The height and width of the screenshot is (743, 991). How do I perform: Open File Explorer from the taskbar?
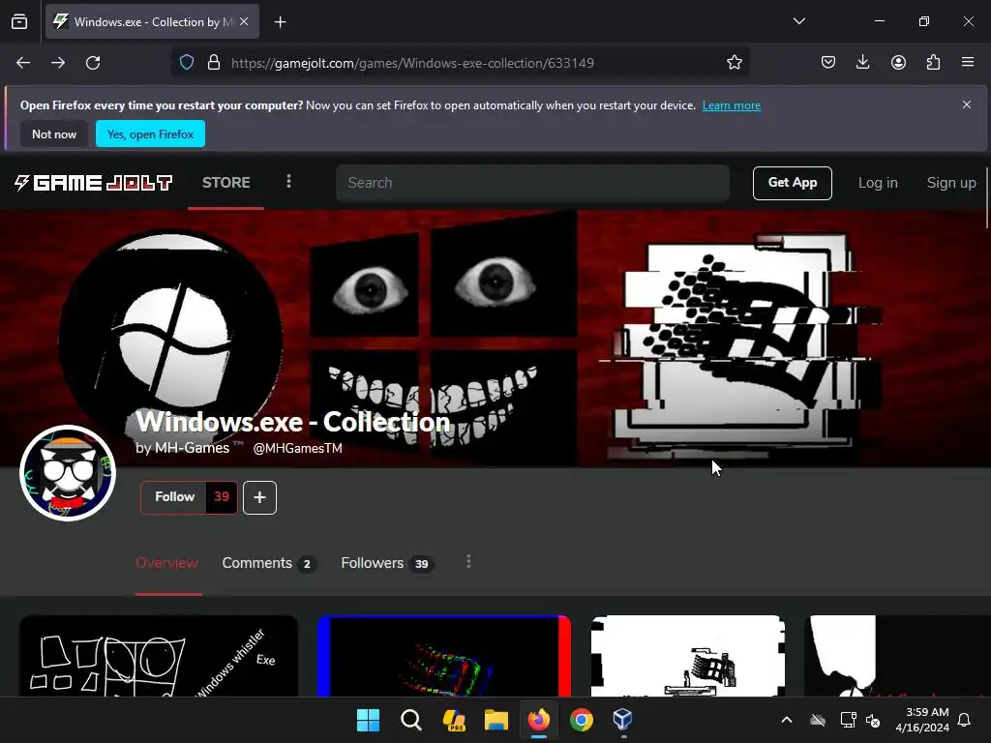click(496, 720)
